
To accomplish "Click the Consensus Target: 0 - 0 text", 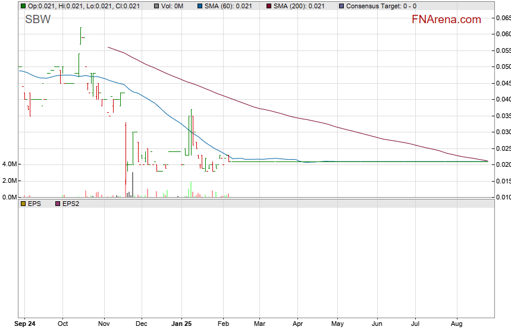I will [381, 6].
